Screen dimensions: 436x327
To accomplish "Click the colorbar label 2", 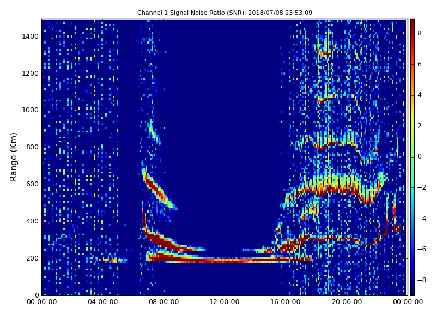I will click(x=420, y=126).
